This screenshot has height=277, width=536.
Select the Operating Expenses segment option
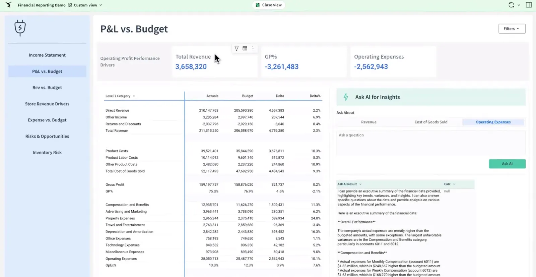coord(493,122)
